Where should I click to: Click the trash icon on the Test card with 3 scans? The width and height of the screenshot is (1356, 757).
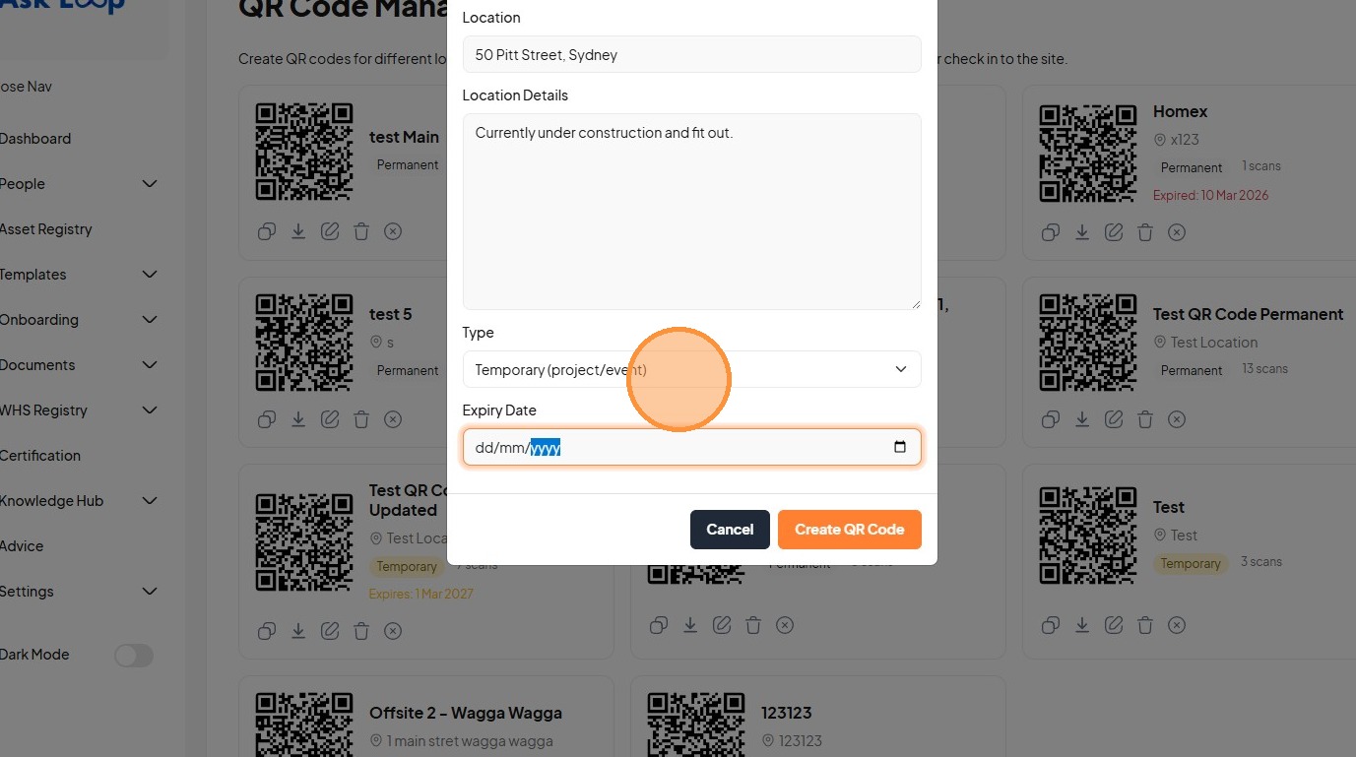click(x=1145, y=625)
